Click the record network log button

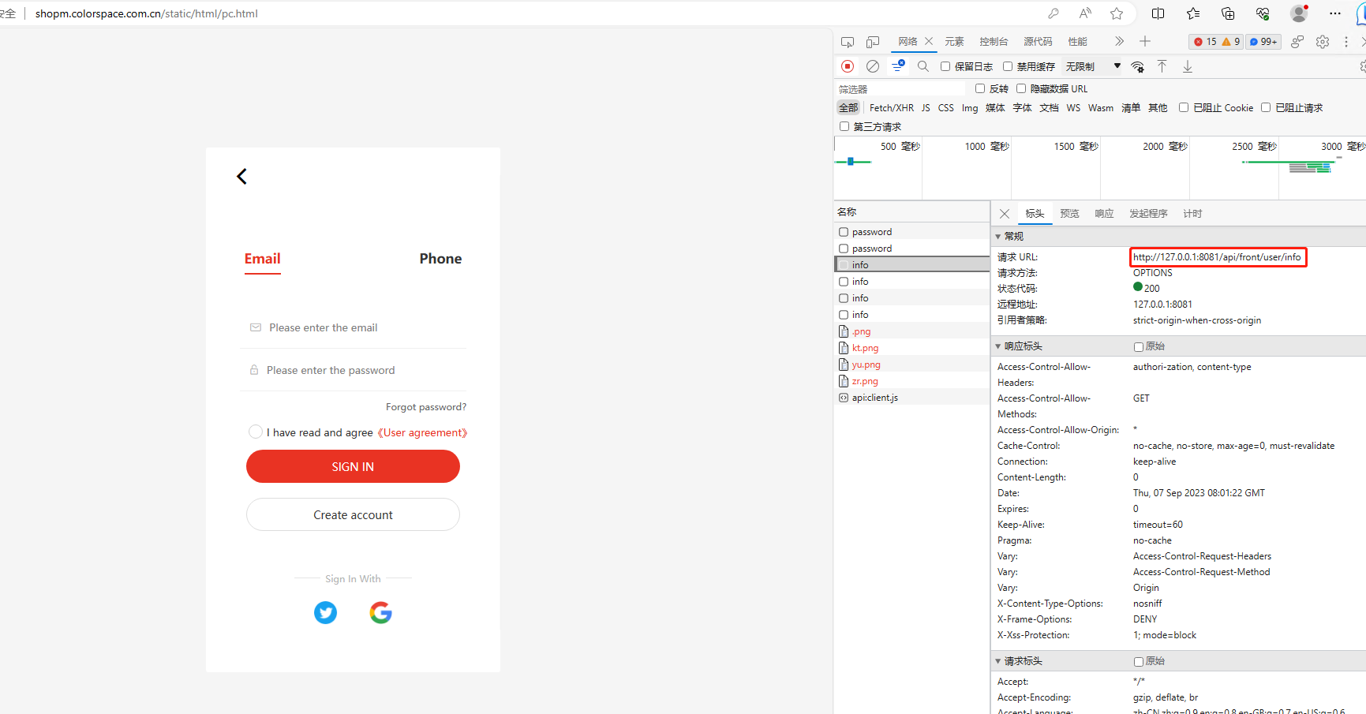pos(848,66)
